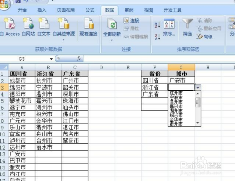
Task: Open the Name Box dropdown arrow
Action: point(51,59)
